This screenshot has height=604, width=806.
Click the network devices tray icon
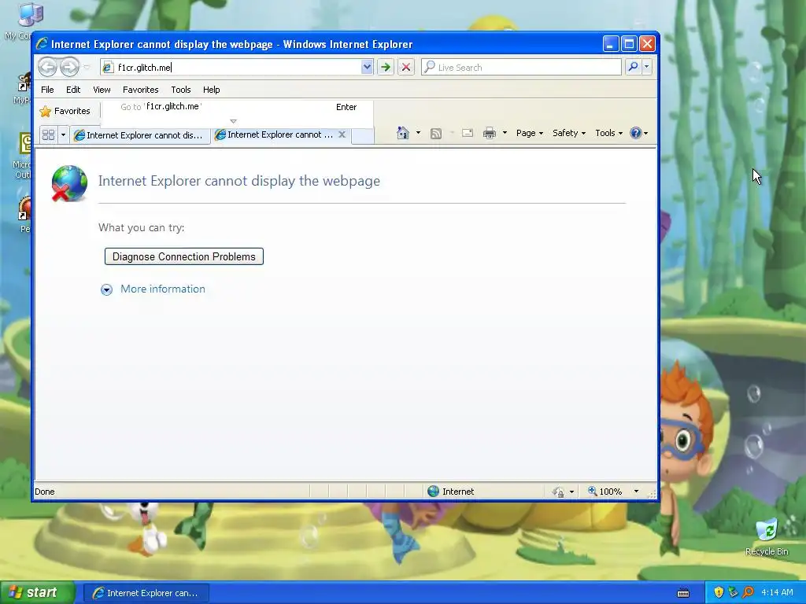click(x=733, y=593)
